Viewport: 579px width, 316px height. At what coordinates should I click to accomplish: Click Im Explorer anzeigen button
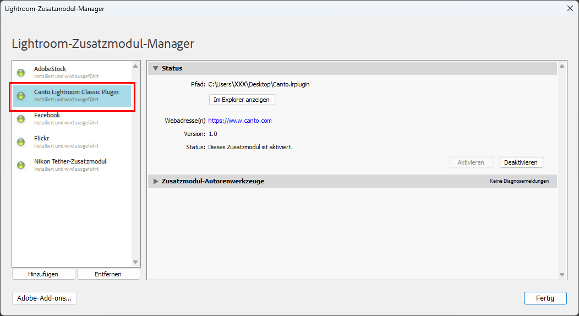click(242, 100)
